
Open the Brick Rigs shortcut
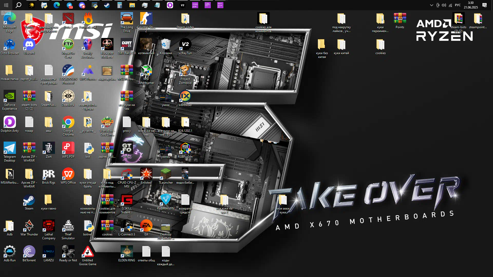coord(49,176)
